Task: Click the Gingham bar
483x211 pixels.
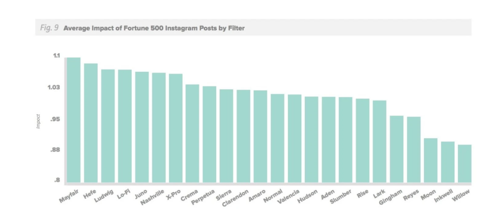Action: (397, 149)
